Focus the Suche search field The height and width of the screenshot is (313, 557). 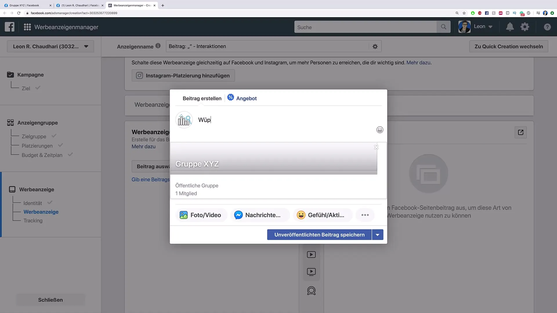click(366, 27)
